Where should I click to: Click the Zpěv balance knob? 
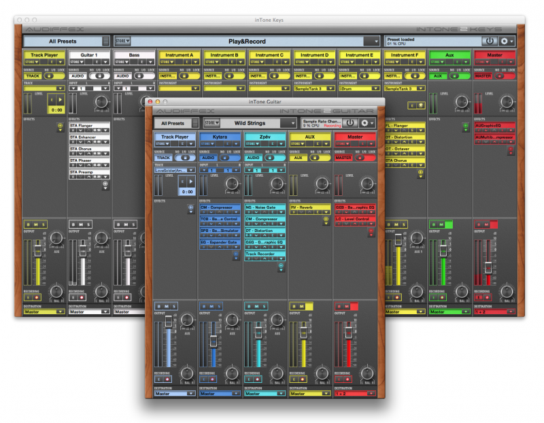point(277,373)
